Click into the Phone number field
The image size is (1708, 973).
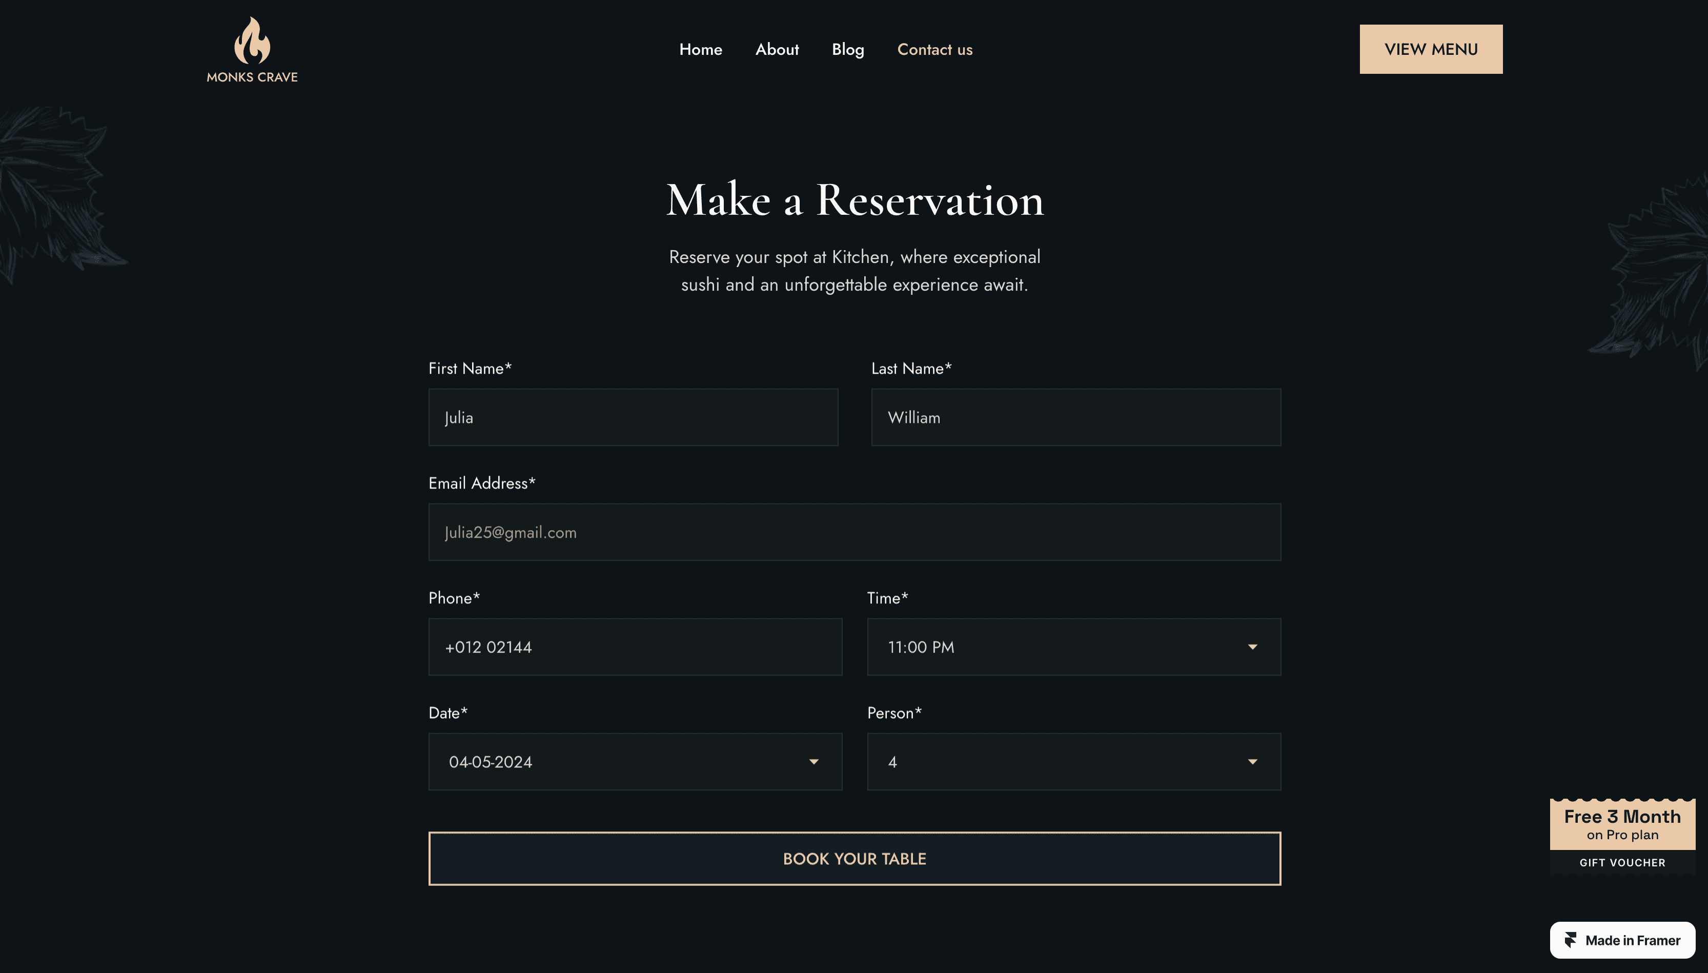click(635, 647)
